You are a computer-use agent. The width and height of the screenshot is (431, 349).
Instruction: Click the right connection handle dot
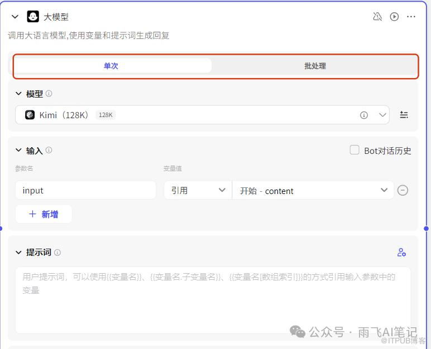(x=427, y=229)
